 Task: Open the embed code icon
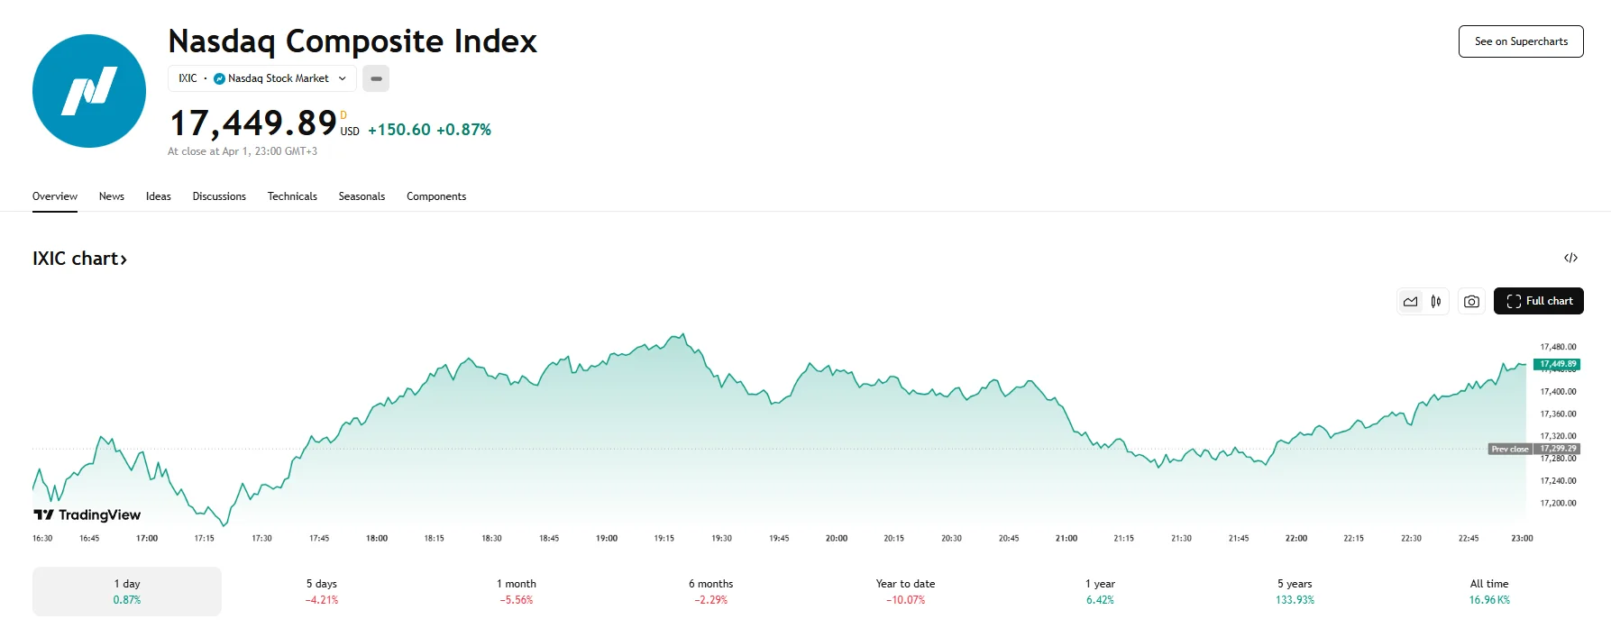[1572, 259]
